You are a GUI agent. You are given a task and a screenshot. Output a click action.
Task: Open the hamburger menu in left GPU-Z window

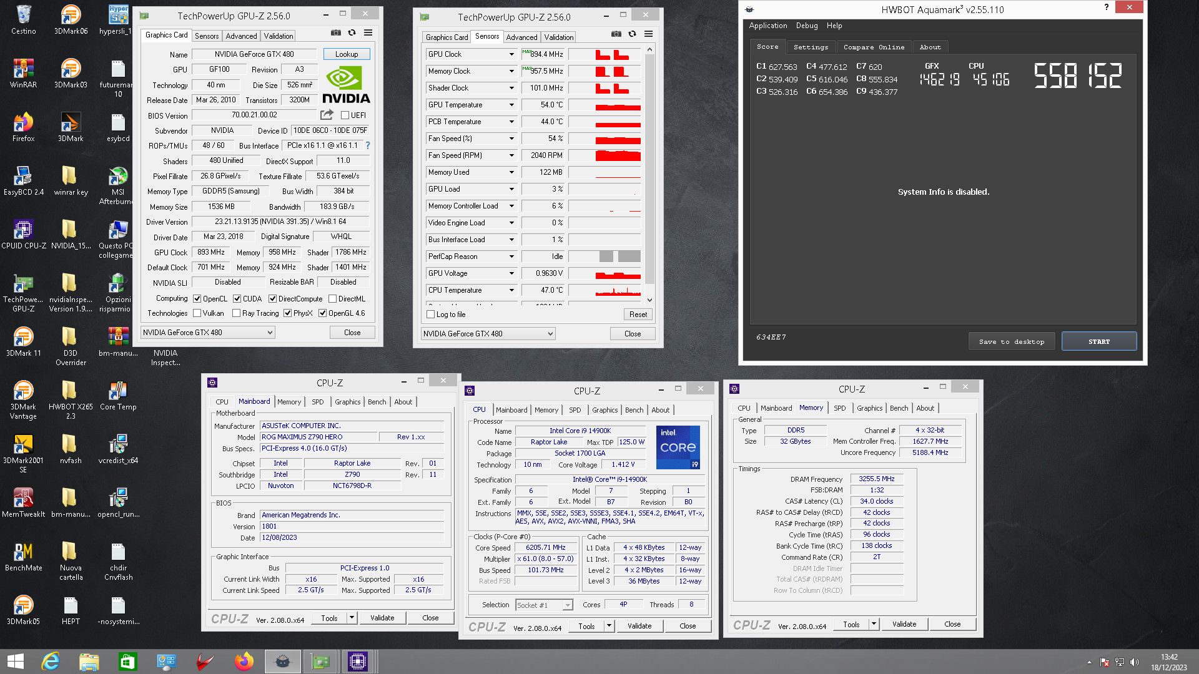(x=368, y=33)
